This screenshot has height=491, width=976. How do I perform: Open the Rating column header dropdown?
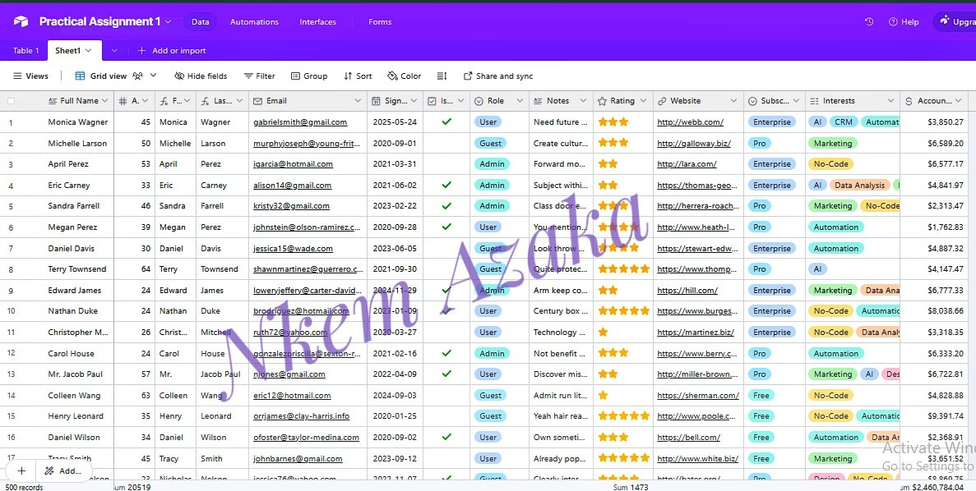pyautogui.click(x=643, y=101)
